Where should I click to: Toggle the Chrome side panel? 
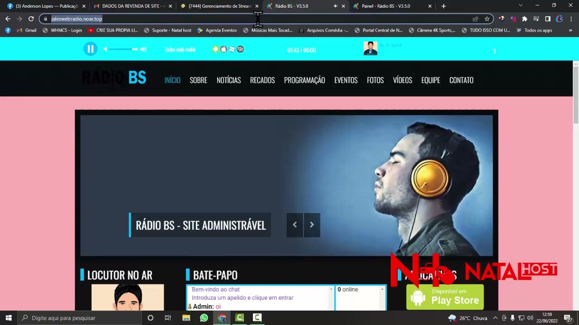coord(548,19)
